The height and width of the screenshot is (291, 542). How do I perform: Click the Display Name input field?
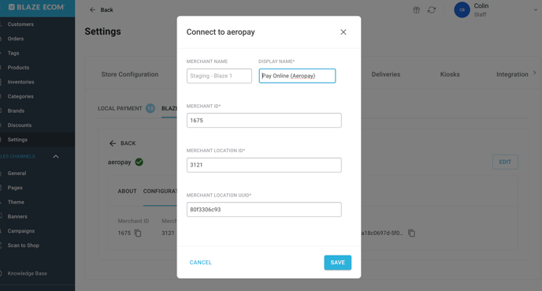click(x=297, y=76)
